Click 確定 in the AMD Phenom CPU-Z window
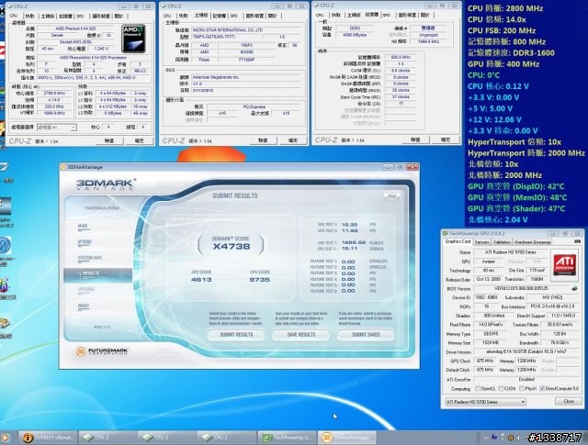The width and height of the screenshot is (588, 445). pyautogui.click(x=139, y=141)
